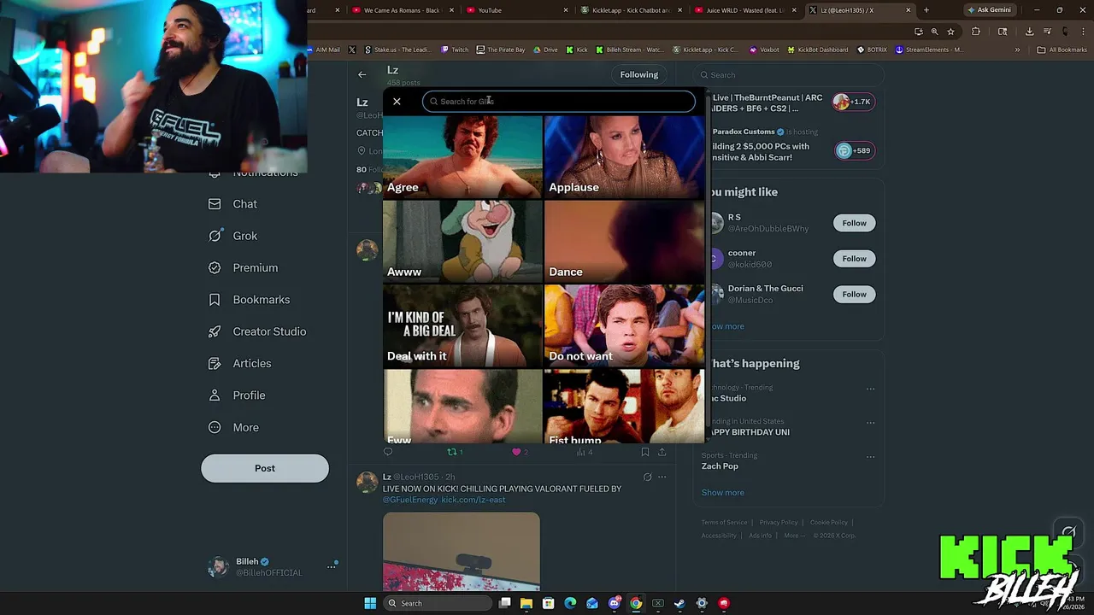Open view analytics icon on the post
Image resolution: width=1094 pixels, height=615 pixels.
580,452
